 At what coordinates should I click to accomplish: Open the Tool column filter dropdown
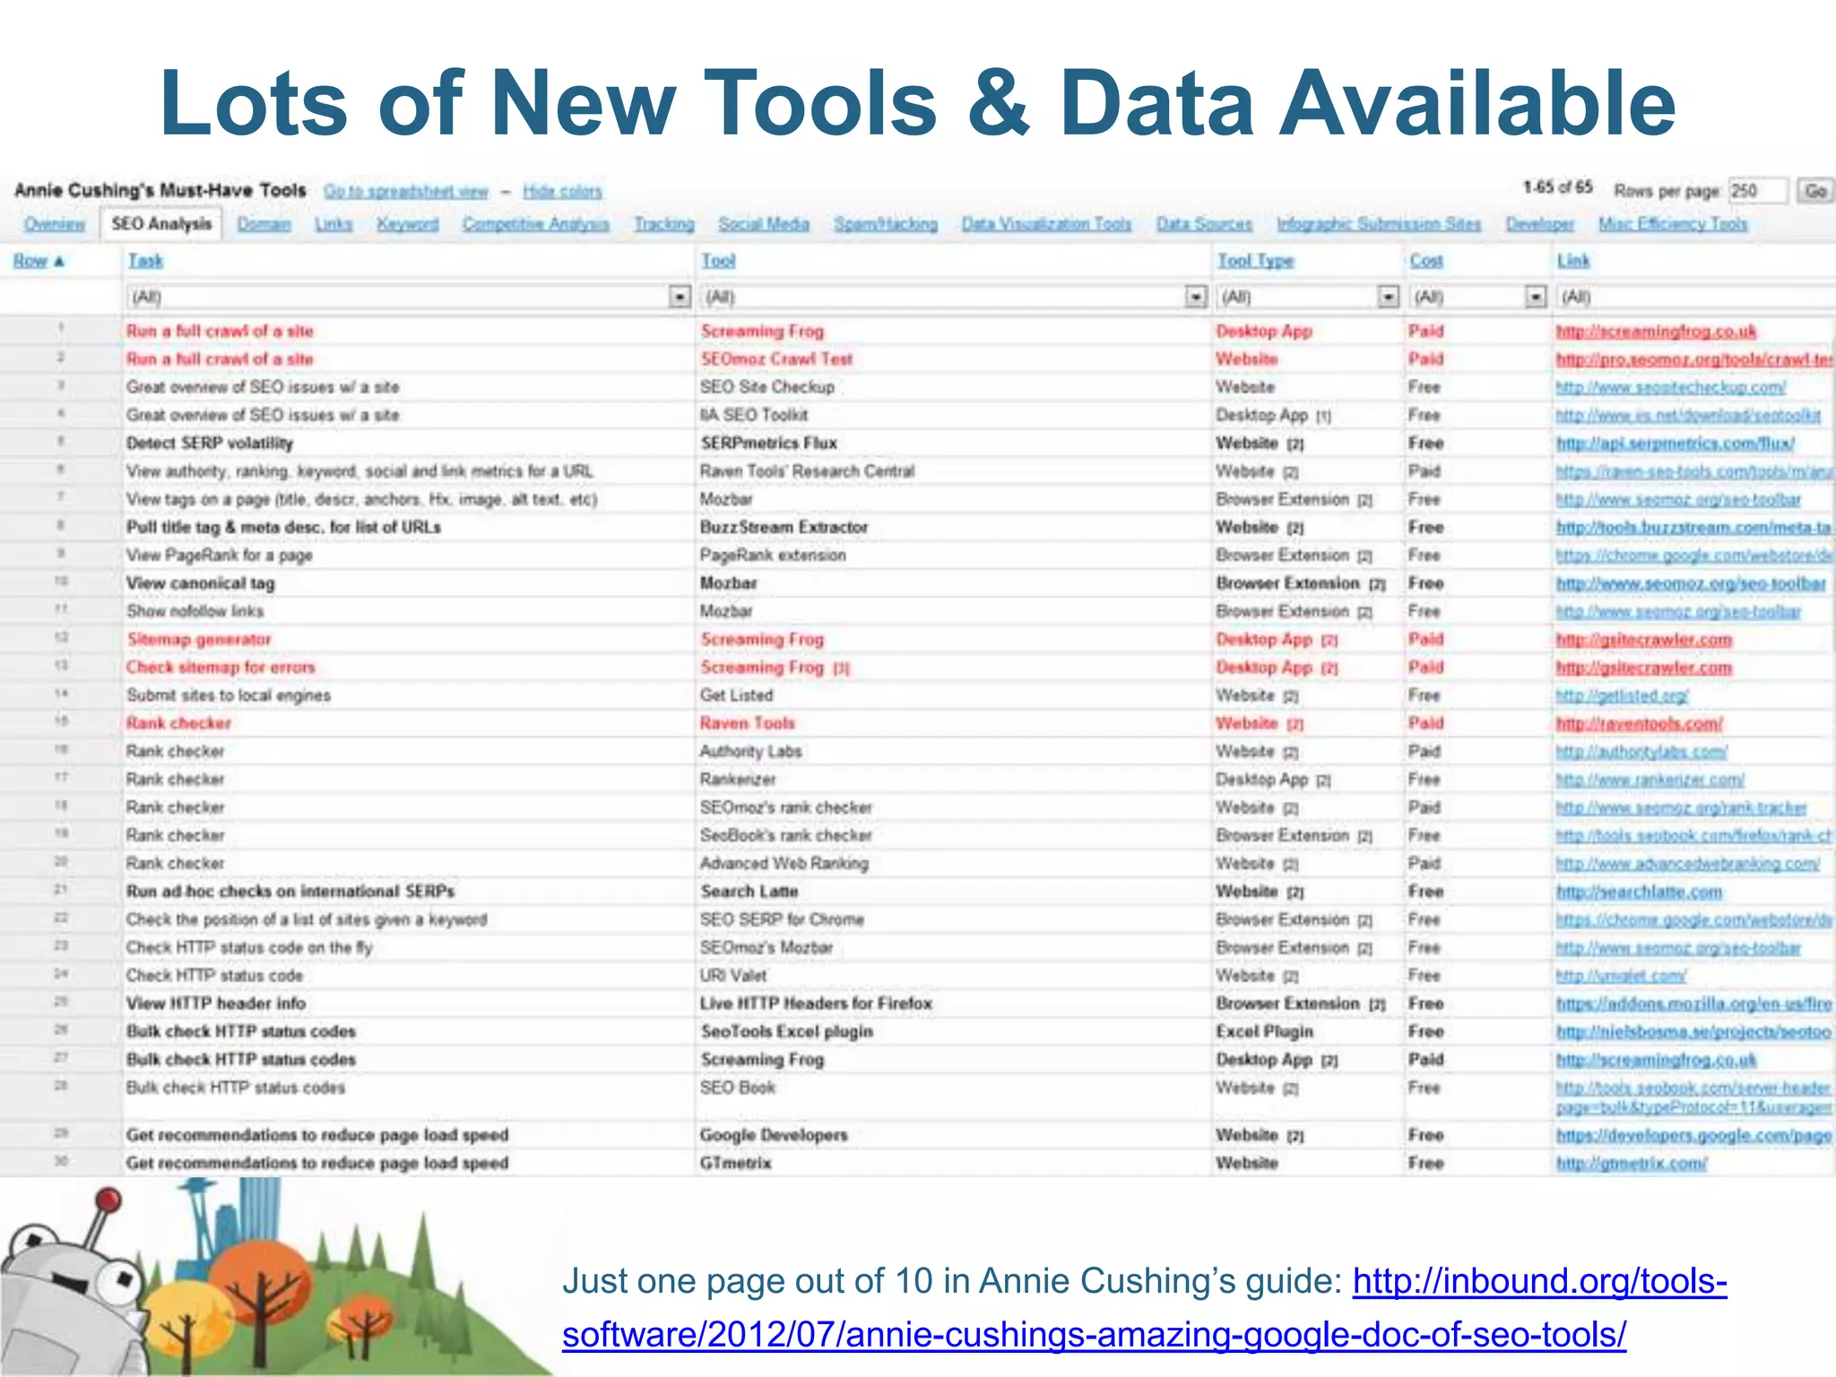[1196, 297]
